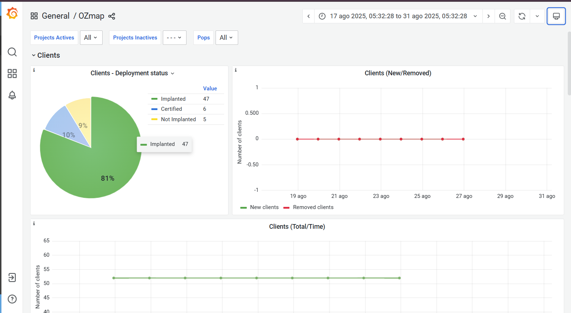Click the Pops variable label

point(203,38)
